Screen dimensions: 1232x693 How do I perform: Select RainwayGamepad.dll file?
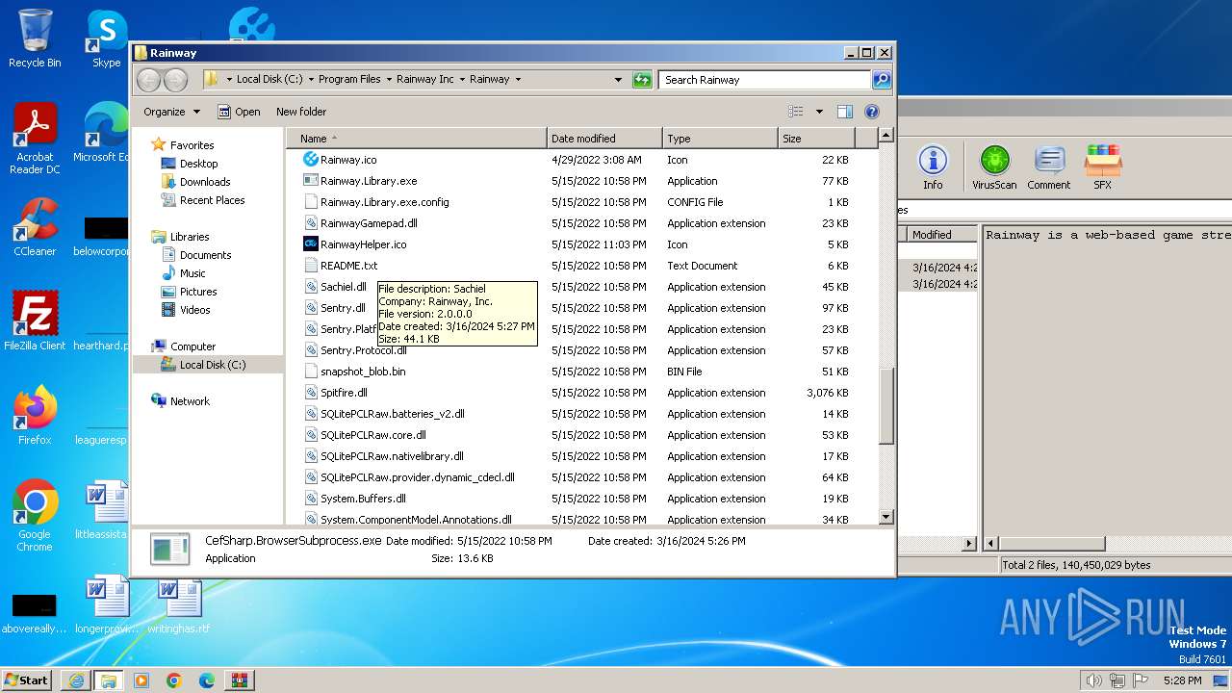[369, 223]
